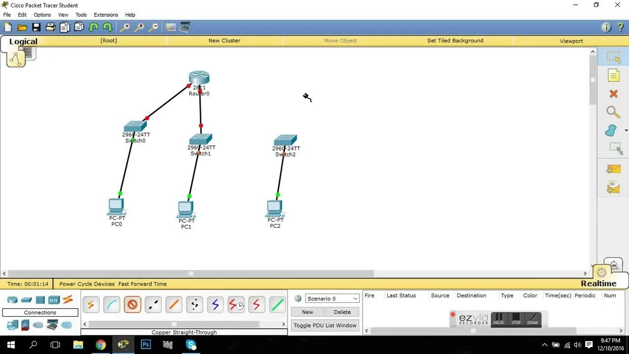This screenshot has width=629, height=354.
Task: Open Chrome from the taskbar
Action: (x=101, y=345)
